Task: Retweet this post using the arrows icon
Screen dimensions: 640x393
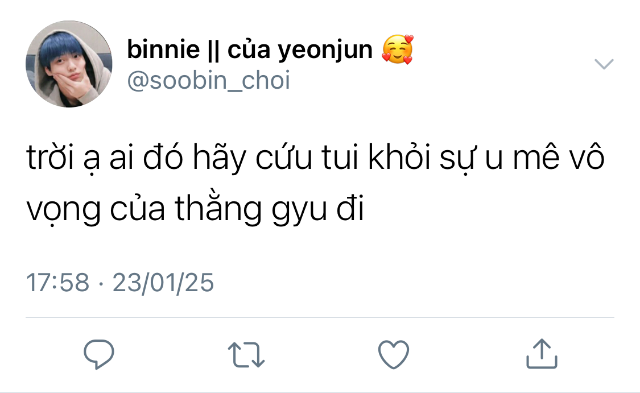Action: 246,355
